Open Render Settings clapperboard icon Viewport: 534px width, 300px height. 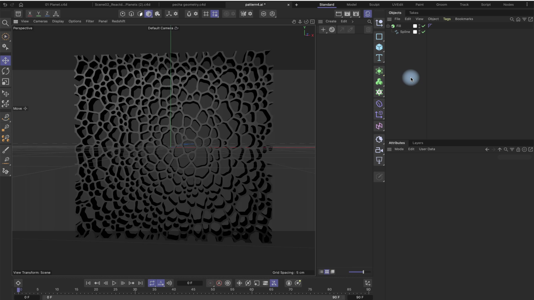click(356, 14)
